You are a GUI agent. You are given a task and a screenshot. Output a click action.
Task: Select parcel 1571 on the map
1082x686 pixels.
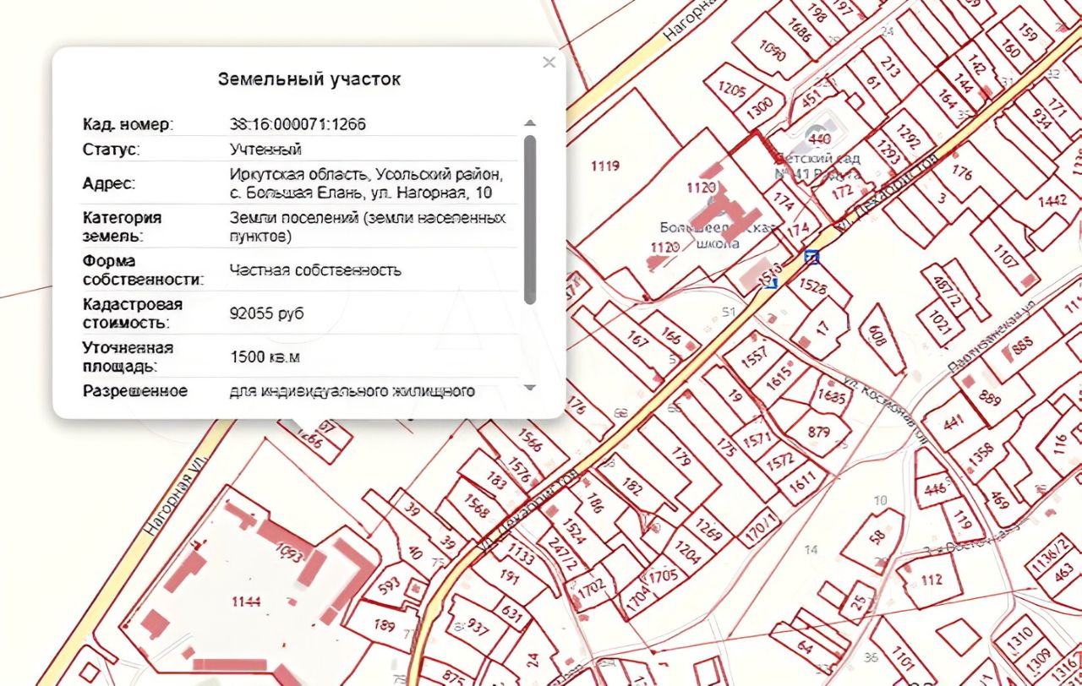[x=757, y=438]
